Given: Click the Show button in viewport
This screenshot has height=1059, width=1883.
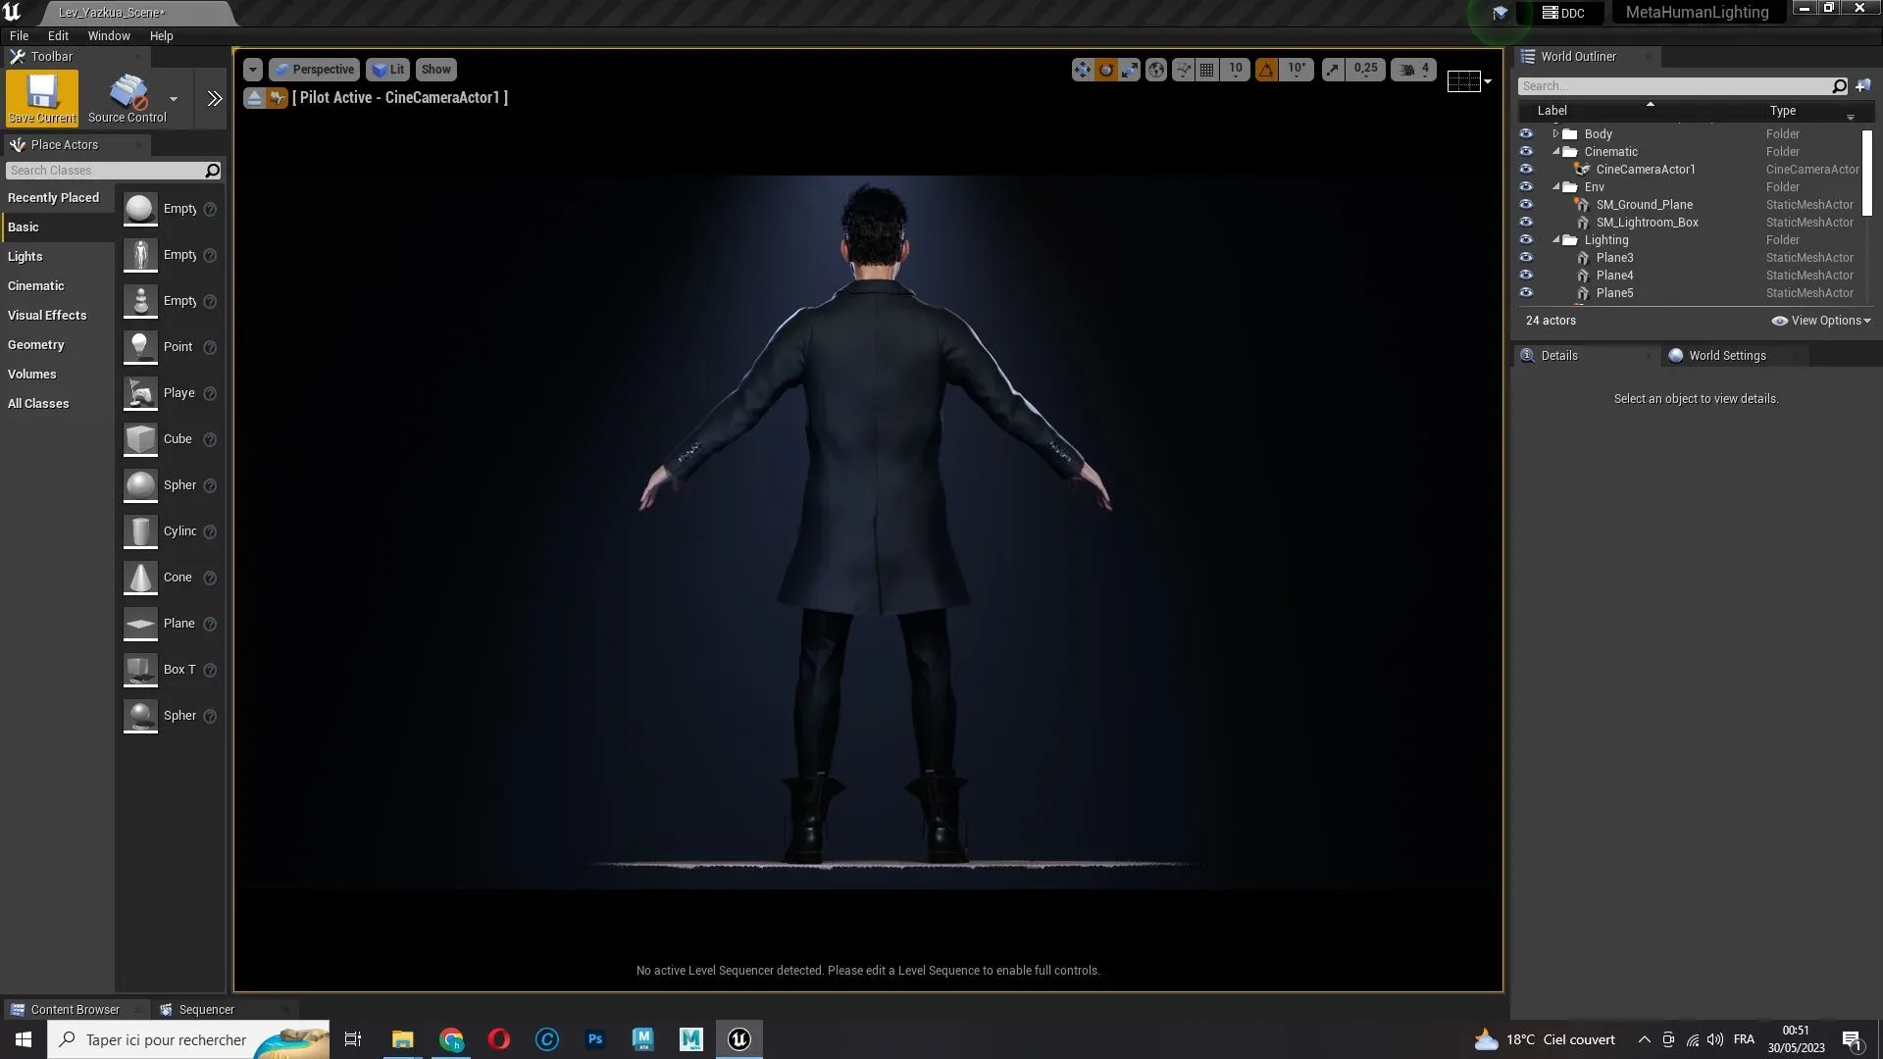Looking at the screenshot, I should tap(435, 69).
